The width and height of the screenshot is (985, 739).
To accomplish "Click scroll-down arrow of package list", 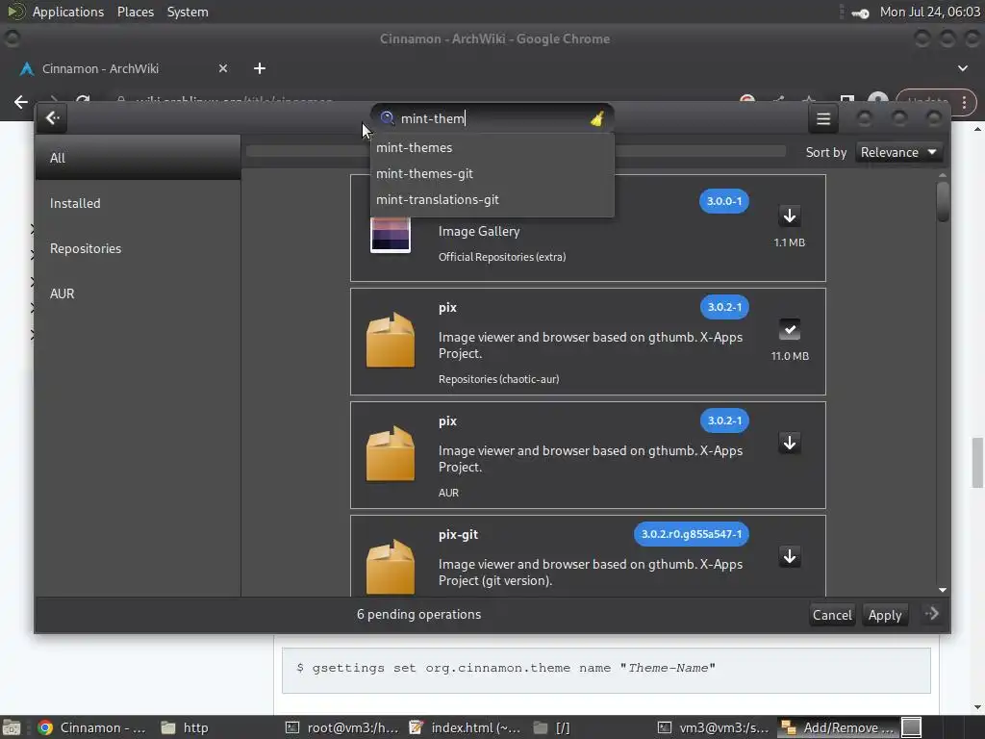I will [943, 590].
